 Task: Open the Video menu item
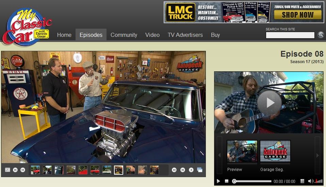point(152,35)
